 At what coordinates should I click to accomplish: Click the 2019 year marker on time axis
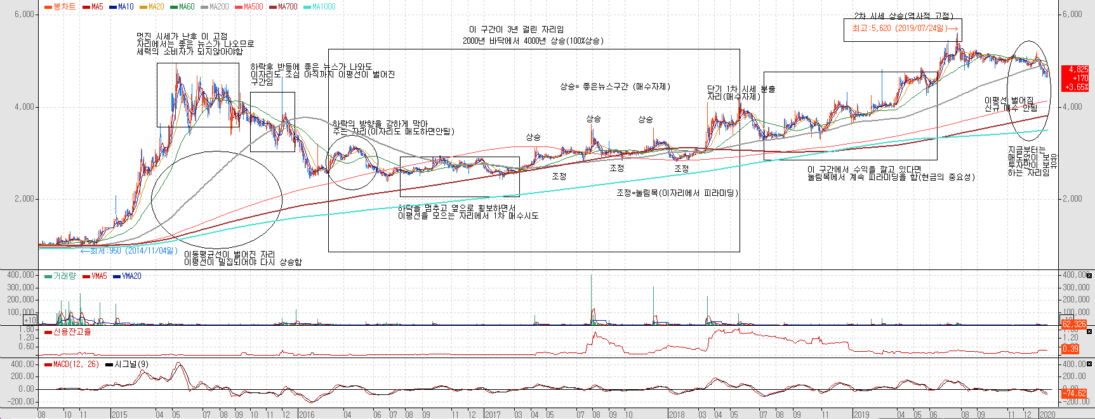tap(861, 415)
